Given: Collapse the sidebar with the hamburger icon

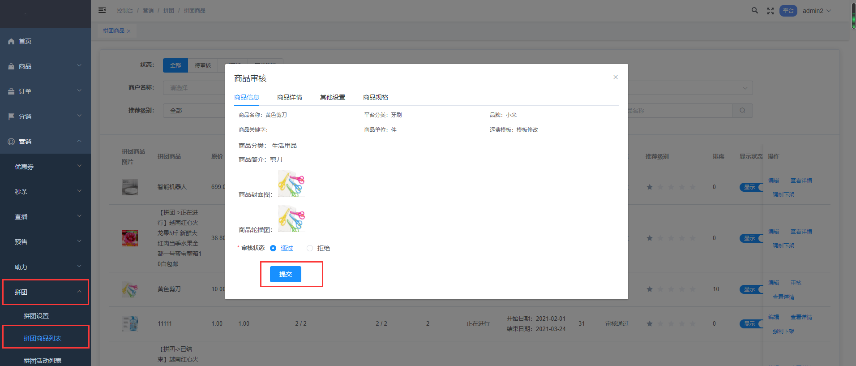Looking at the screenshot, I should pos(102,10).
